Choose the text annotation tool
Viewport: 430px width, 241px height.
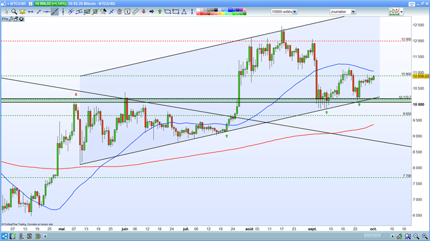pyautogui.click(x=127, y=11)
